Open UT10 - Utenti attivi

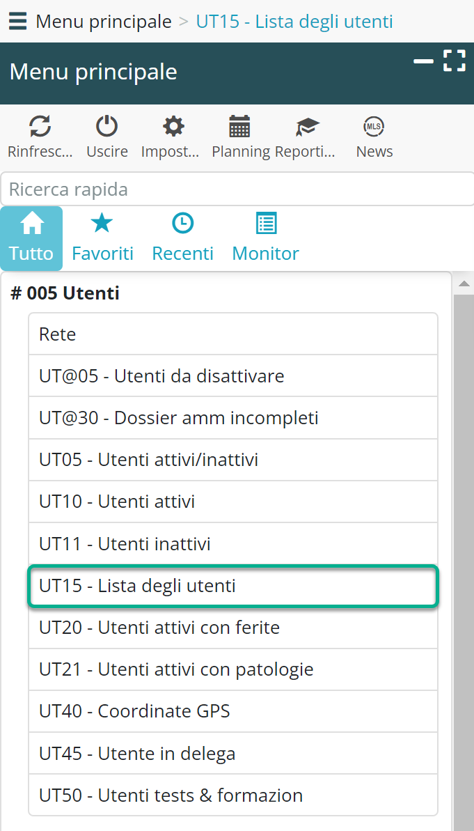[x=232, y=502]
